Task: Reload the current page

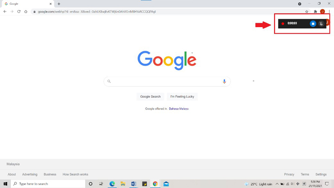Action: pos(19,12)
